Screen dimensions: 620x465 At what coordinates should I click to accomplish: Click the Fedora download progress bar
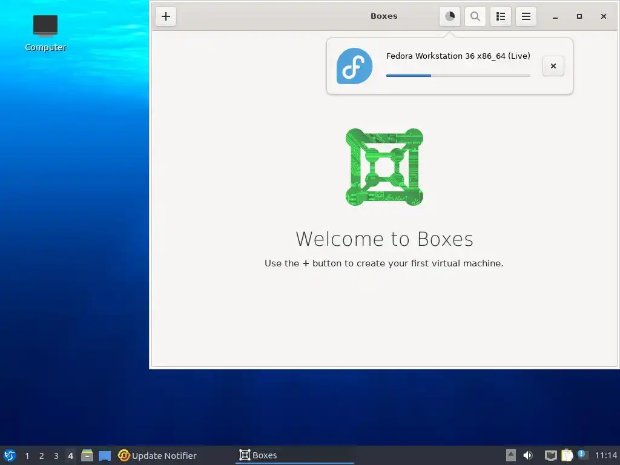coord(458,76)
